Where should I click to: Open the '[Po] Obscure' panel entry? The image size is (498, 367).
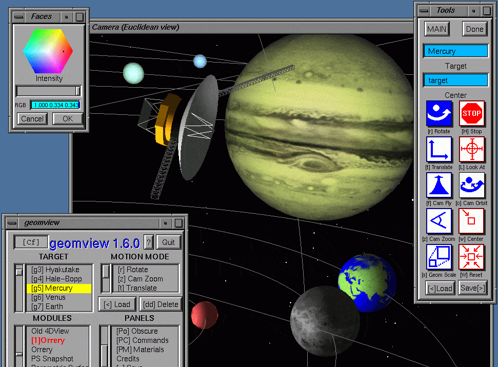pos(146,331)
